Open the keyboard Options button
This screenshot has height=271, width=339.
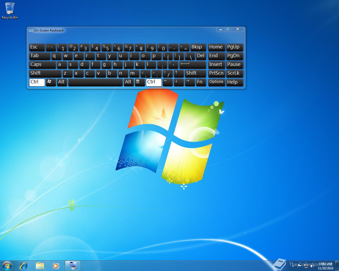[x=217, y=82]
